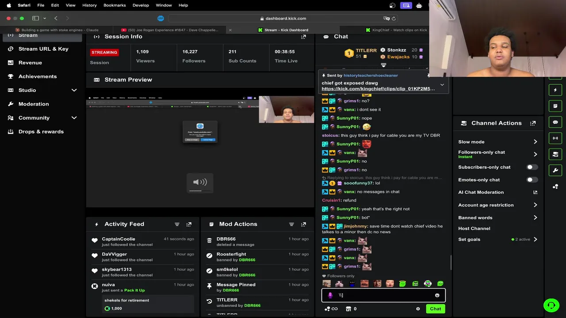Viewport: 566px width, 318px height.
Task: Open the History menu in menu bar
Action: (x=89, y=5)
